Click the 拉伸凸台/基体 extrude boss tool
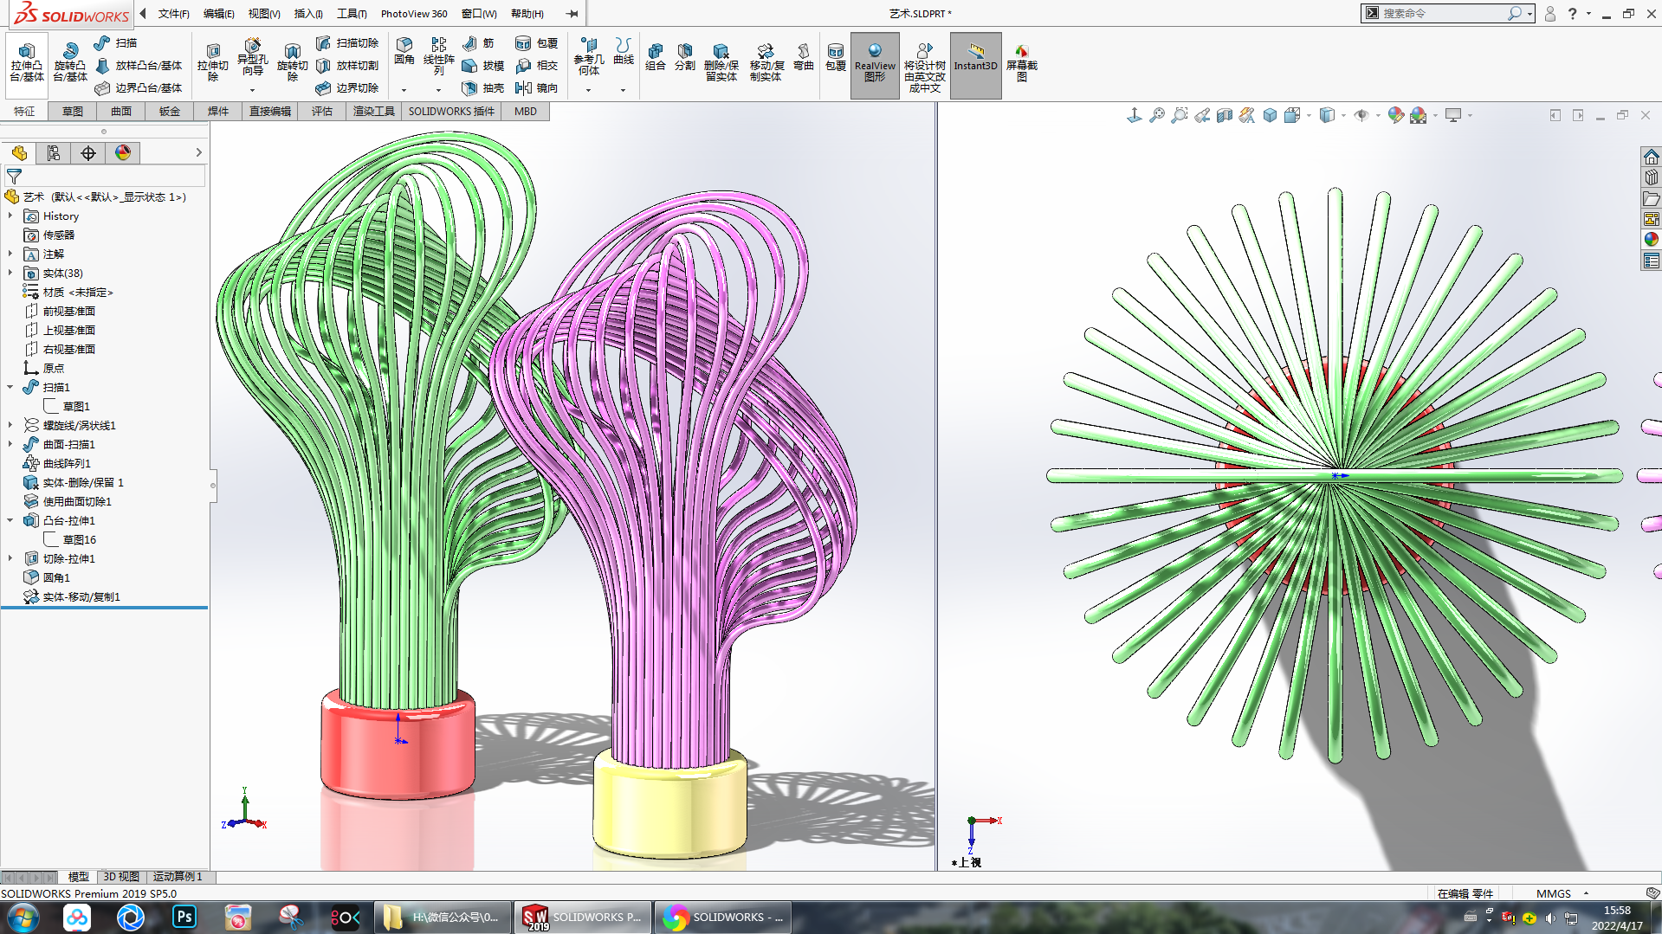 [x=27, y=62]
